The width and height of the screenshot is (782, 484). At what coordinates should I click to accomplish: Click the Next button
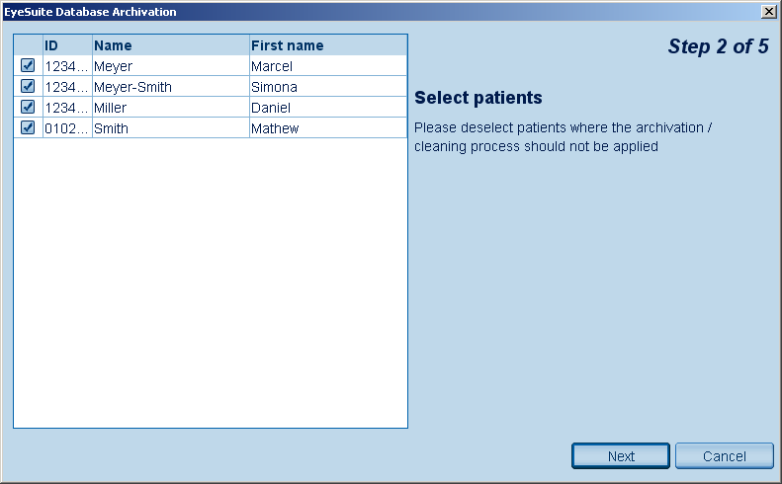click(x=621, y=455)
